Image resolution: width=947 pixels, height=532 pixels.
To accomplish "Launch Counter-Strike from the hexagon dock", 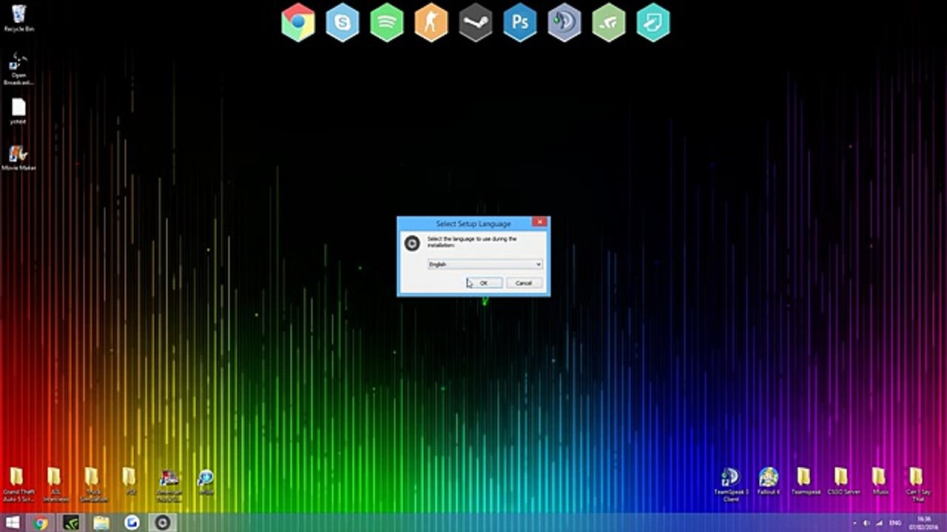I will tap(431, 23).
